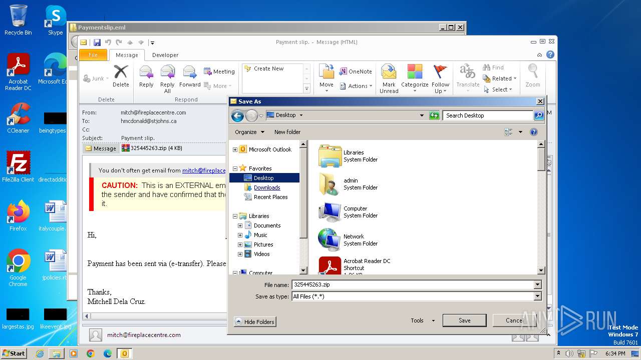Click the File name input field
The image size is (641, 360).
pos(413,285)
